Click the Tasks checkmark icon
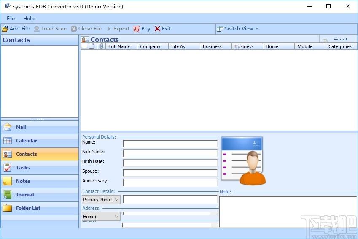This screenshot has height=239, width=358. point(7,168)
